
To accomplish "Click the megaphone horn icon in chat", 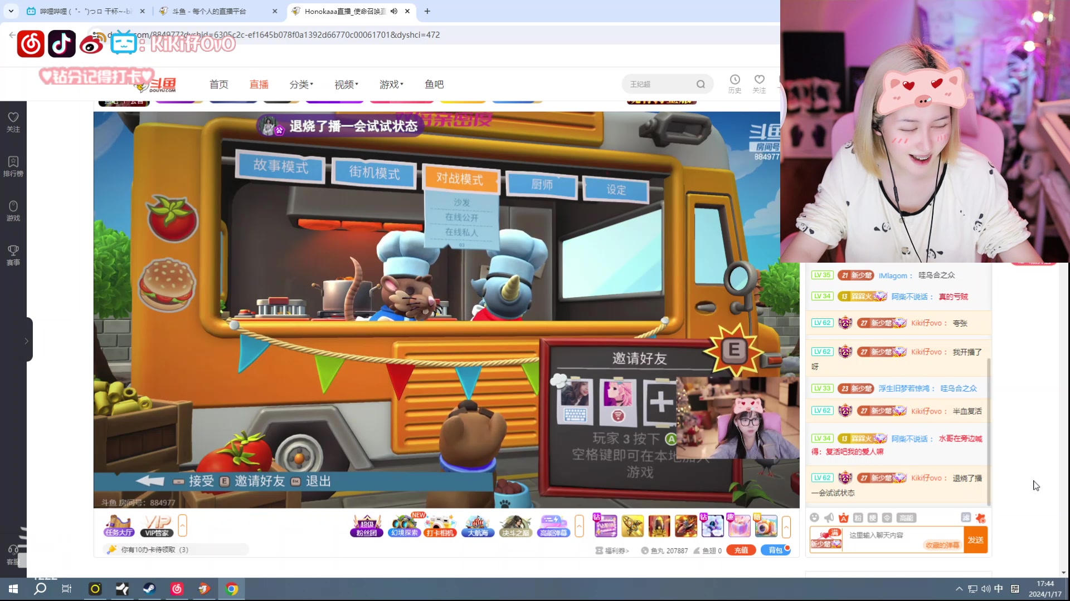I will [x=829, y=518].
